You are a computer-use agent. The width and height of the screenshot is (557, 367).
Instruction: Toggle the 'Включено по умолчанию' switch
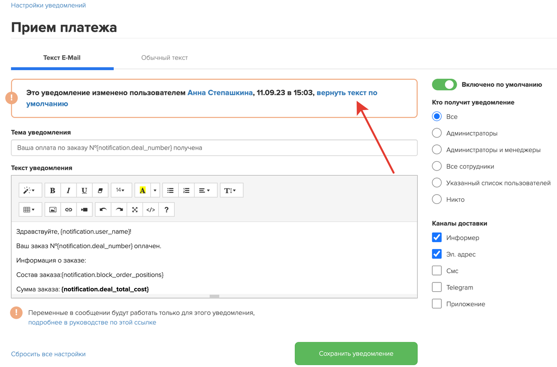[x=444, y=85]
